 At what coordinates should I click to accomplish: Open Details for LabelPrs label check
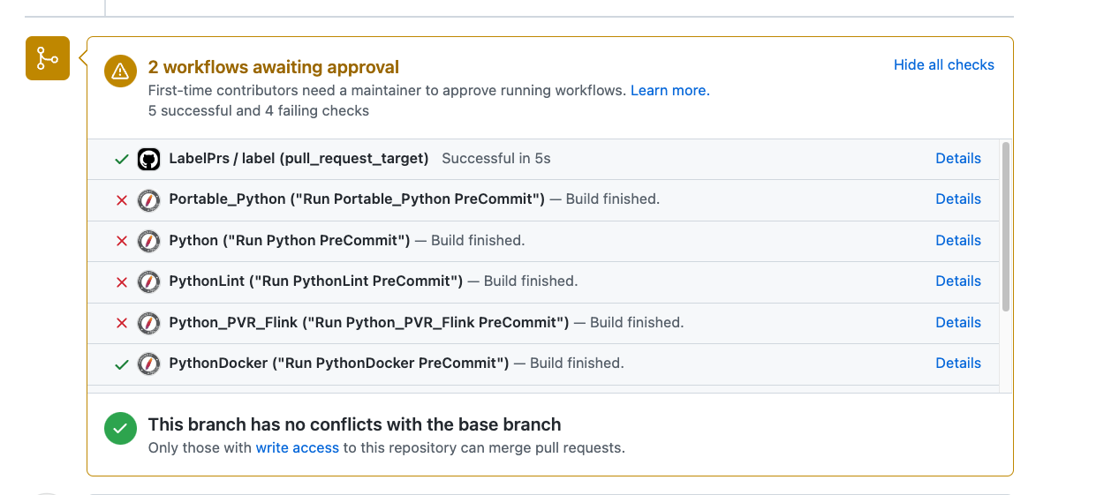[x=957, y=158]
